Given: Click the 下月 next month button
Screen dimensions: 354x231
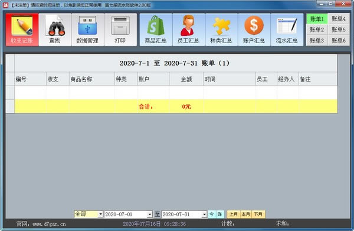Looking at the screenshot, I should (x=258, y=214).
